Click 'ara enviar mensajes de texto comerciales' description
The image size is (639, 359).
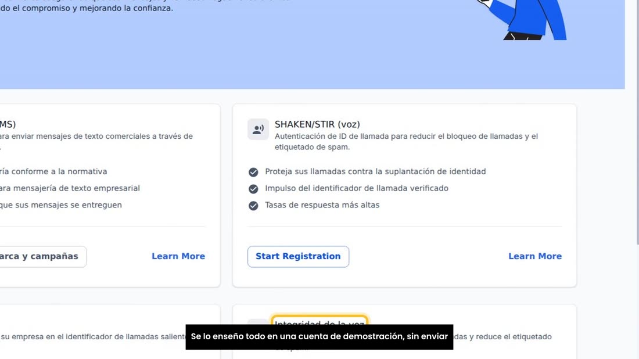click(96, 141)
